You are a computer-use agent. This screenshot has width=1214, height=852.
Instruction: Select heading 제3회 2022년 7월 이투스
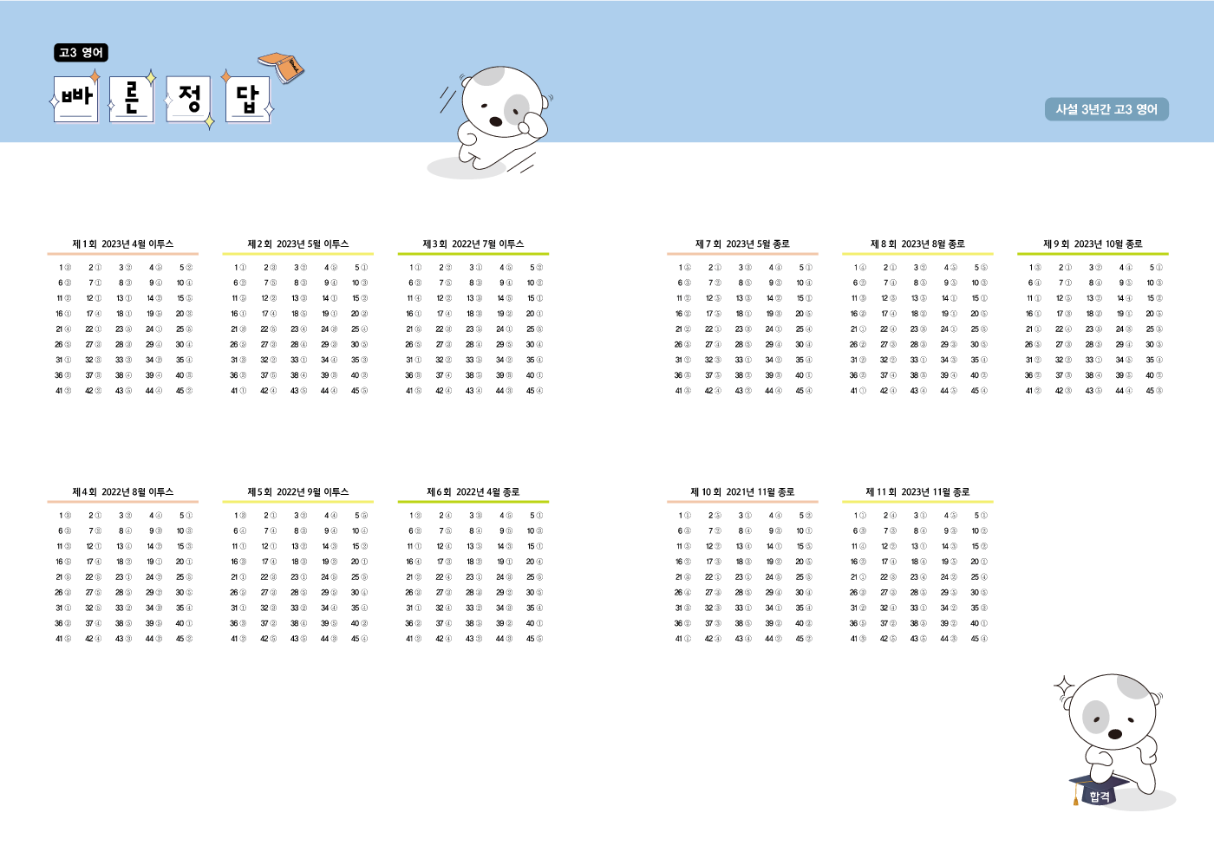point(473,244)
